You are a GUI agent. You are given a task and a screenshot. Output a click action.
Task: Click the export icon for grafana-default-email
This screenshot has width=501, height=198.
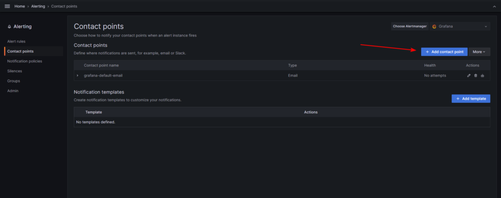click(x=482, y=76)
